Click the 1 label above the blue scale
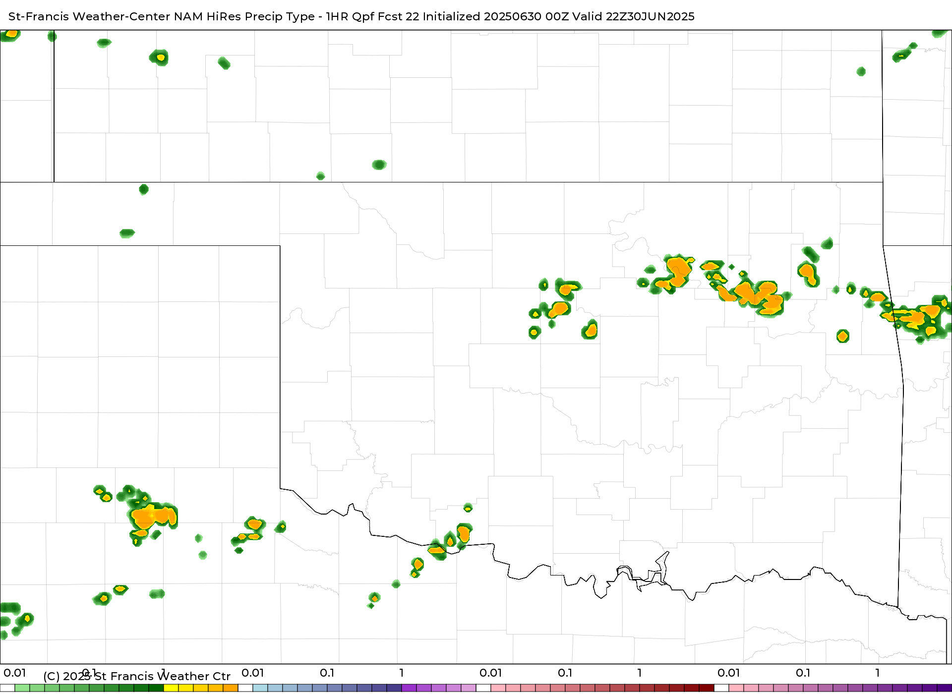Viewport: 952px width, 694px height. point(402,673)
